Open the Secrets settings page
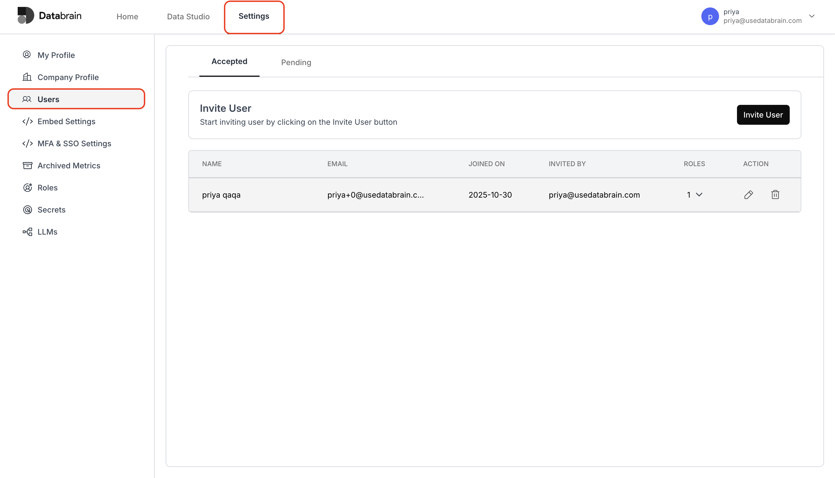The width and height of the screenshot is (835, 478). click(x=51, y=210)
